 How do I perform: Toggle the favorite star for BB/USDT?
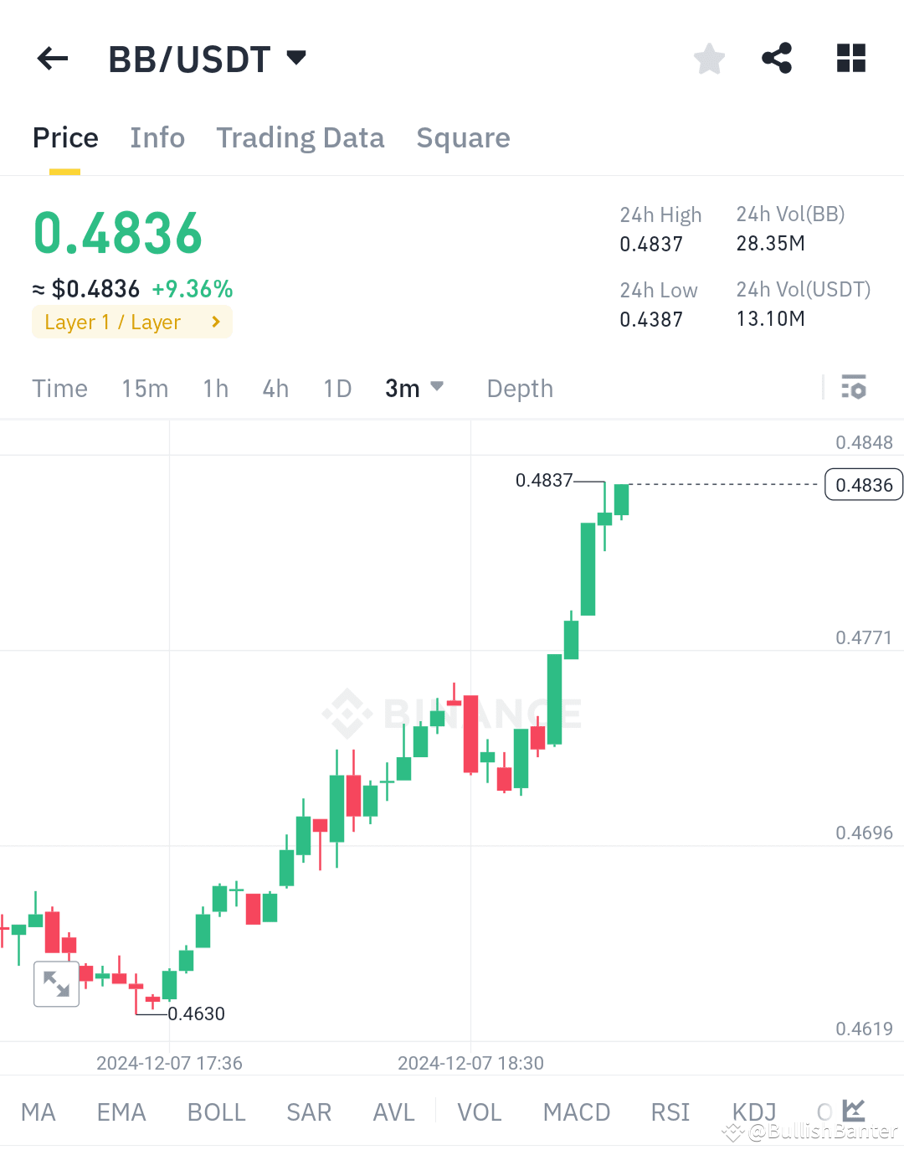click(708, 58)
